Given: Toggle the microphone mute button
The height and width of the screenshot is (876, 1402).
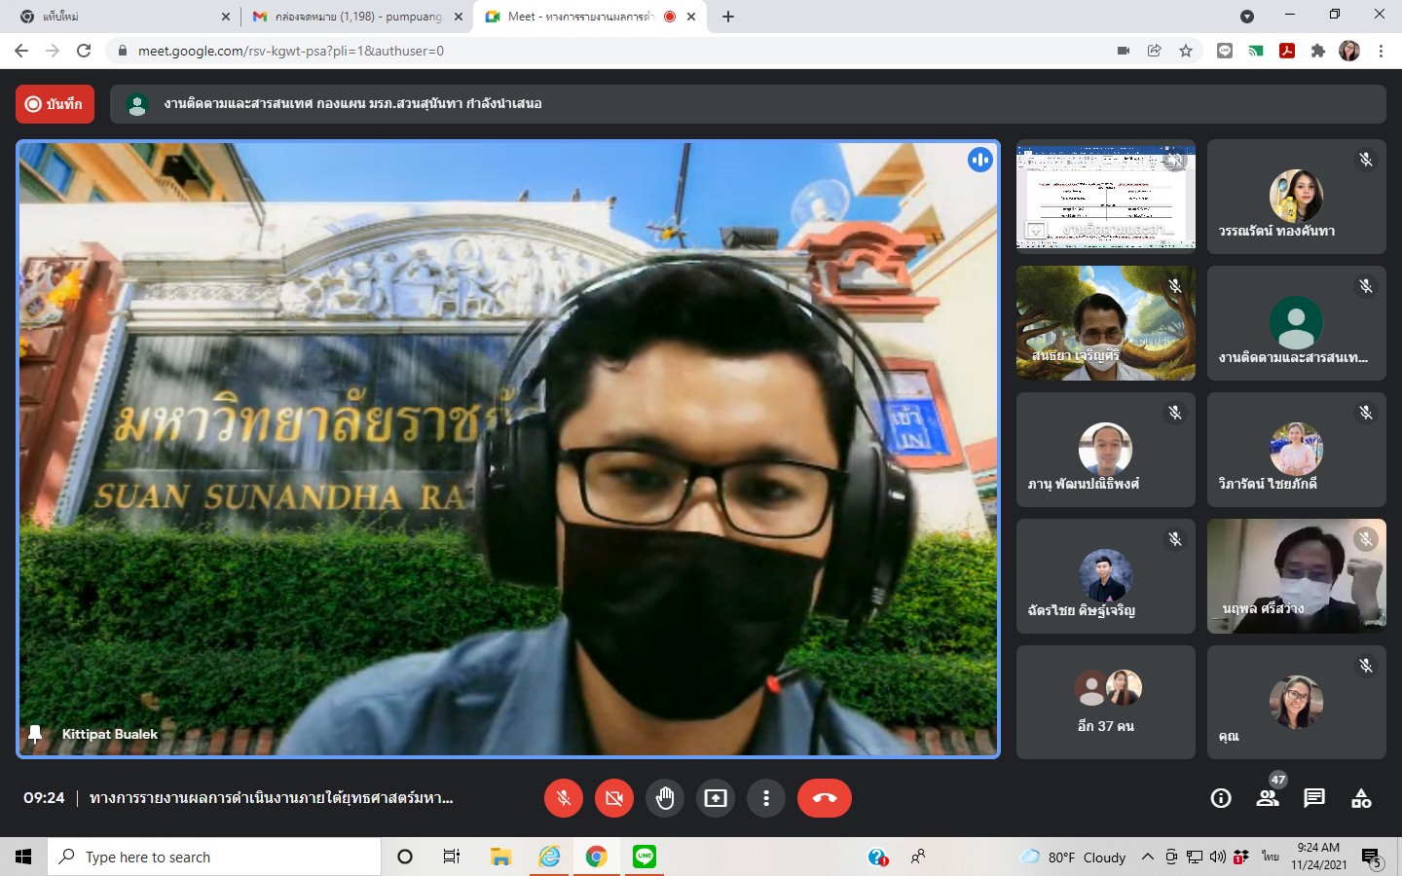Looking at the screenshot, I should (x=564, y=798).
